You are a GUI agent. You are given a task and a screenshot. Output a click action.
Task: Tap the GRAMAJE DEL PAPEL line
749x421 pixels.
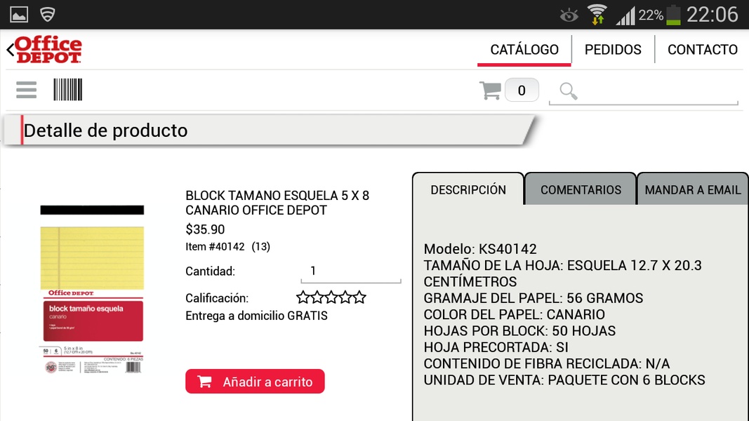click(533, 298)
